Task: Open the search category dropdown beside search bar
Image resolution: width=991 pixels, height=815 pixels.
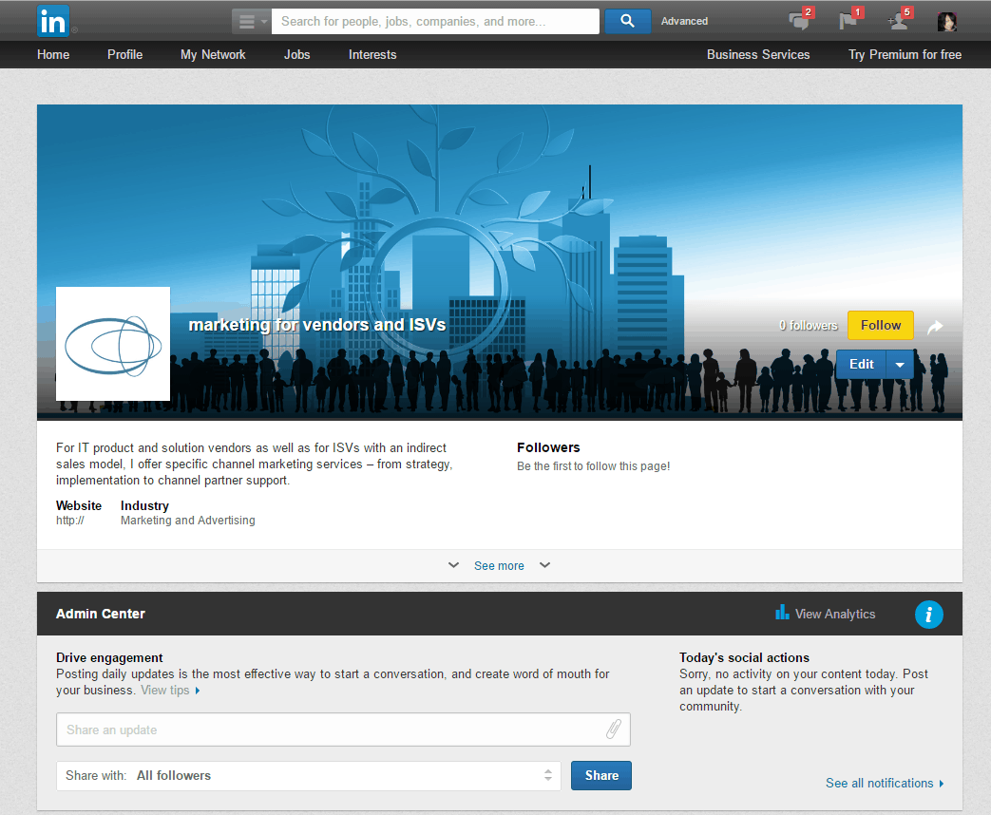Action: [249, 20]
